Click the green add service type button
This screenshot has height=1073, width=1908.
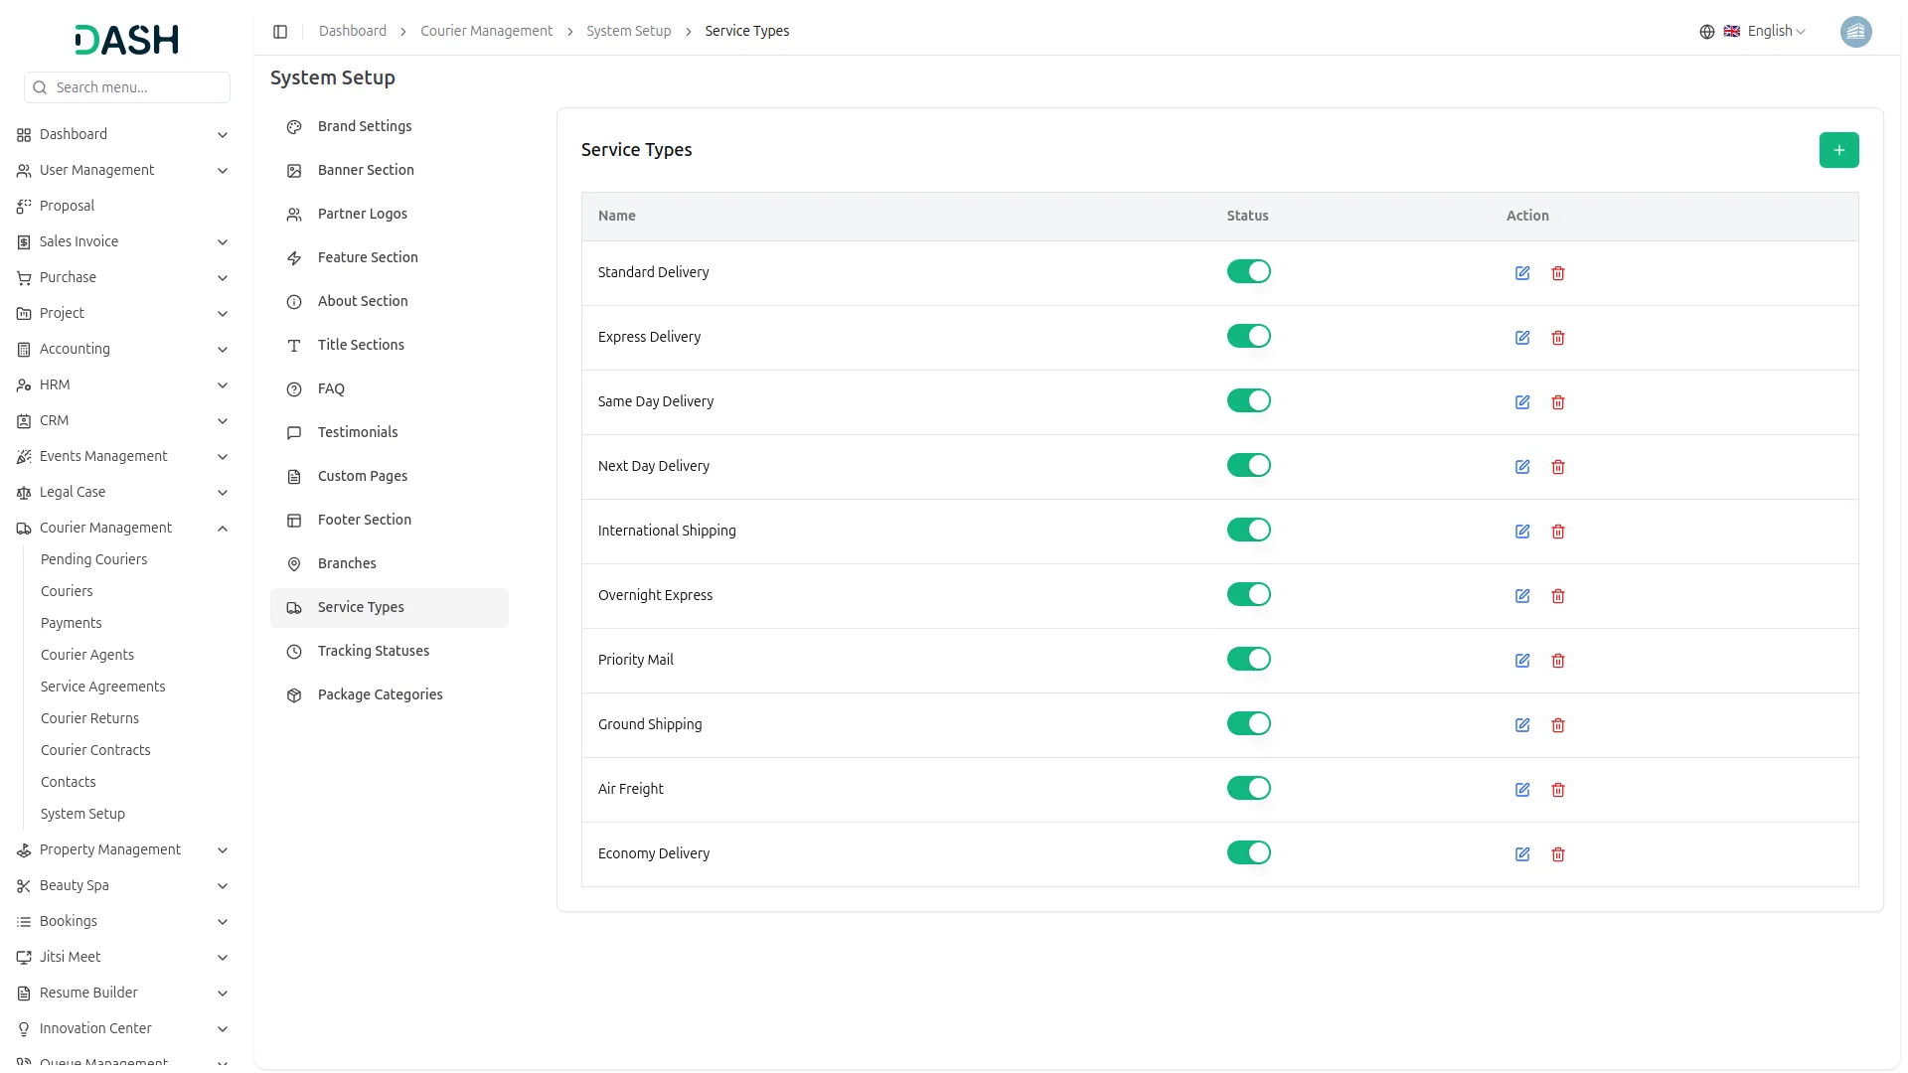pyautogui.click(x=1838, y=150)
